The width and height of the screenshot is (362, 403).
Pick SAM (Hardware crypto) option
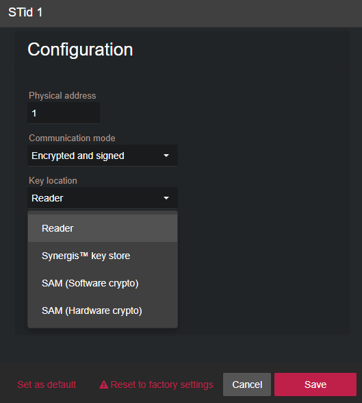pos(103,310)
